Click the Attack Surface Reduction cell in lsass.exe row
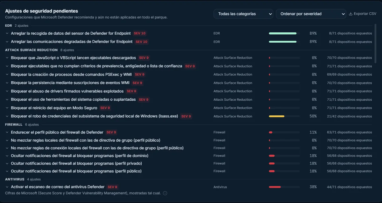The width and height of the screenshot is (382, 203). coord(233,116)
